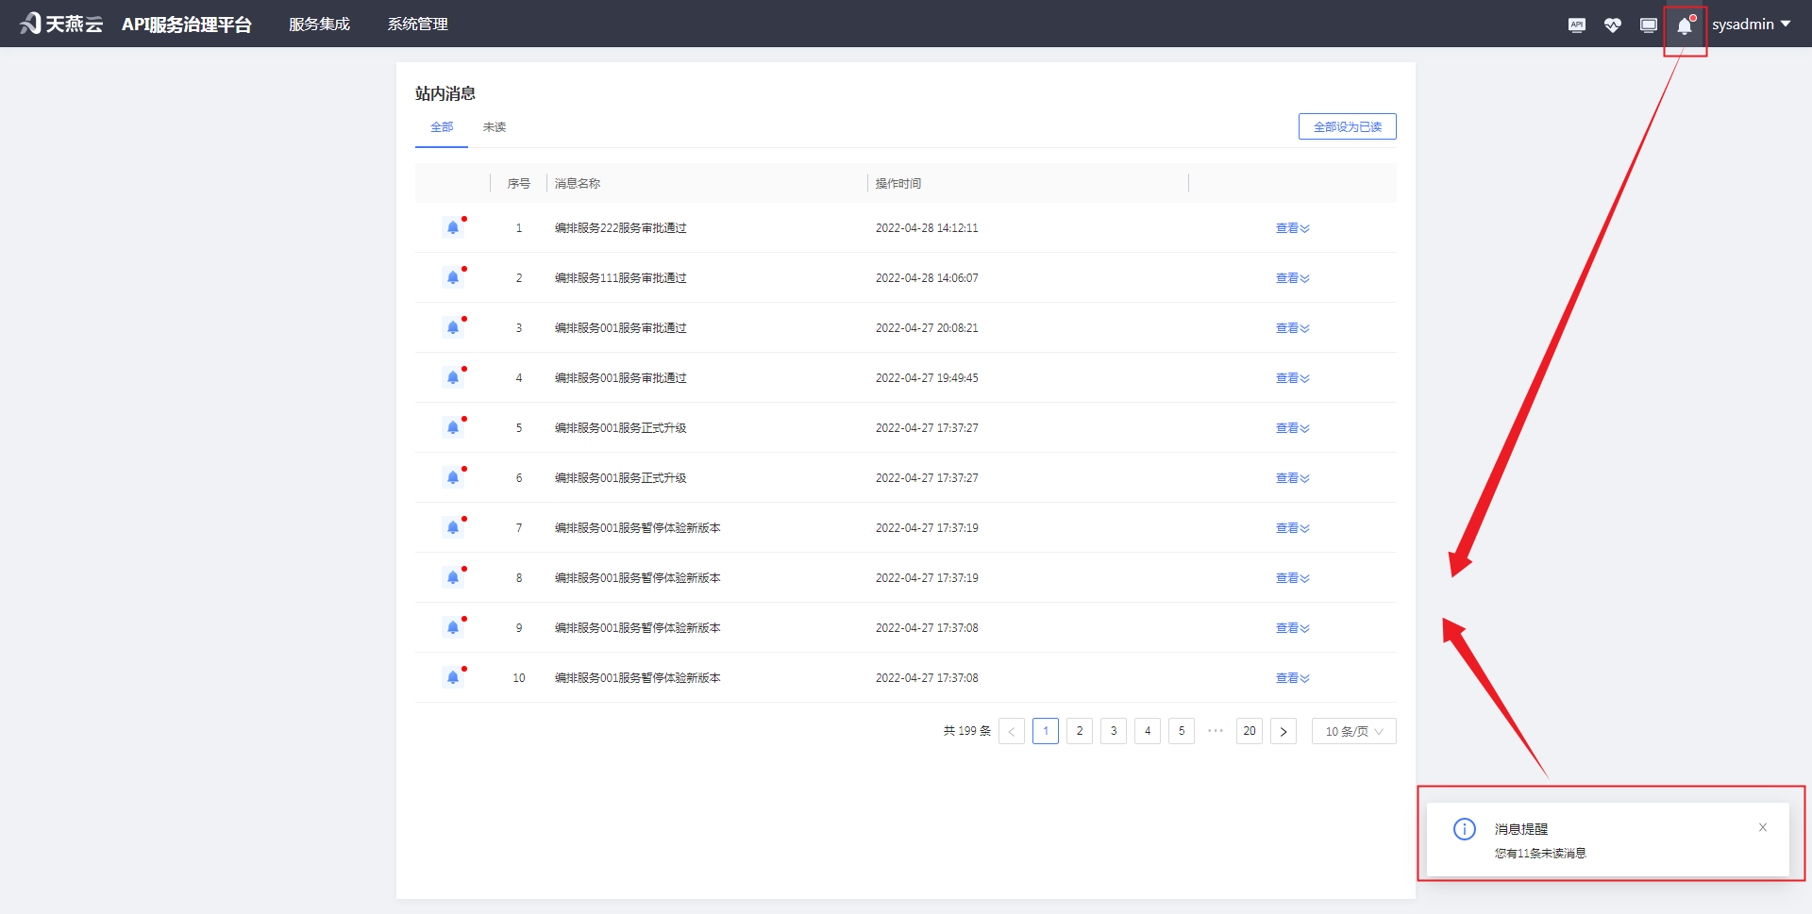This screenshot has width=1812, height=914.
Task: Click the next page arrow icon
Action: (1283, 730)
